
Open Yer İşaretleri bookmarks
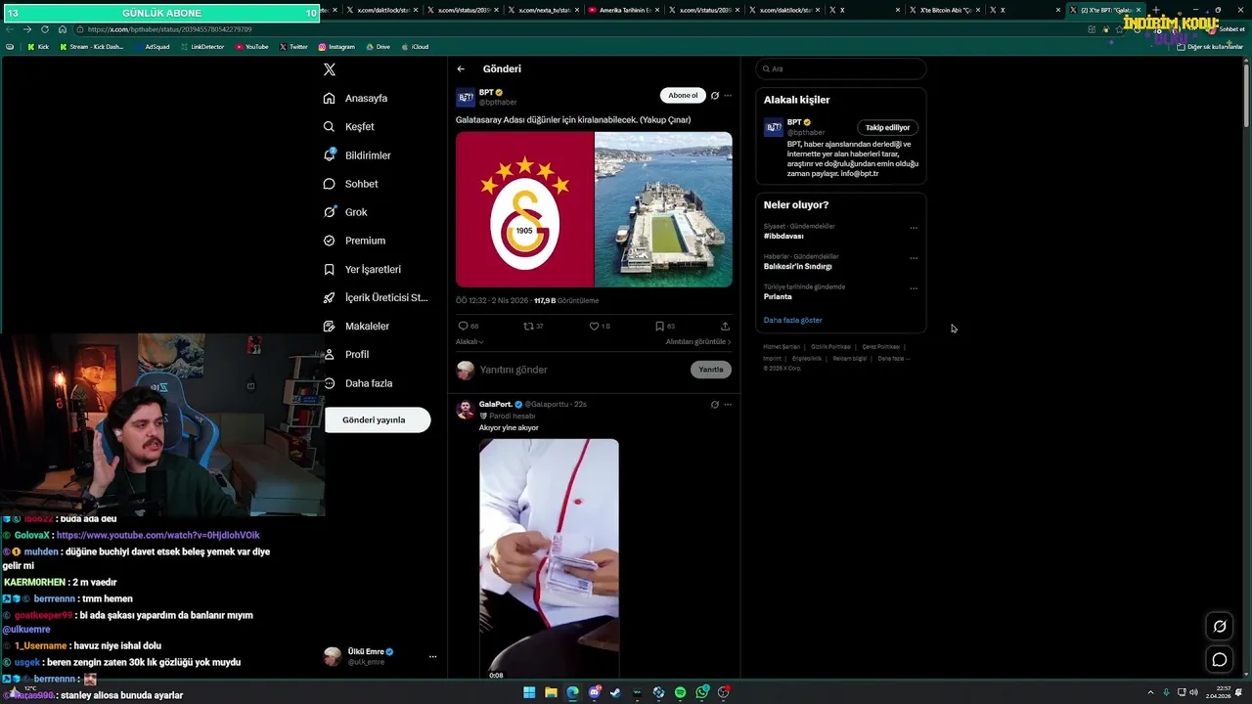pyautogui.click(x=362, y=269)
